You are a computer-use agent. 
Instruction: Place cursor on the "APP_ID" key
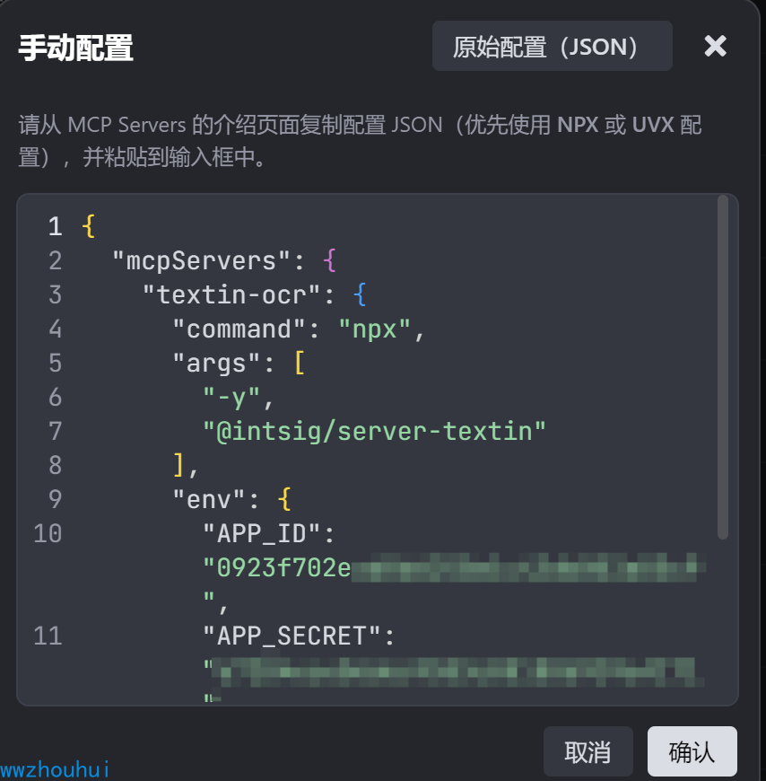pyautogui.click(x=268, y=534)
